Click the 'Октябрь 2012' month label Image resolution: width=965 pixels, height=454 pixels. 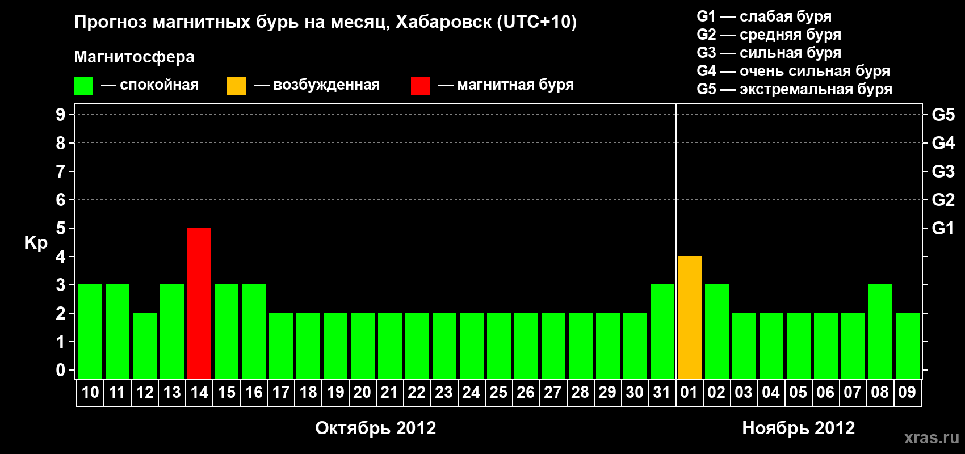(x=376, y=428)
